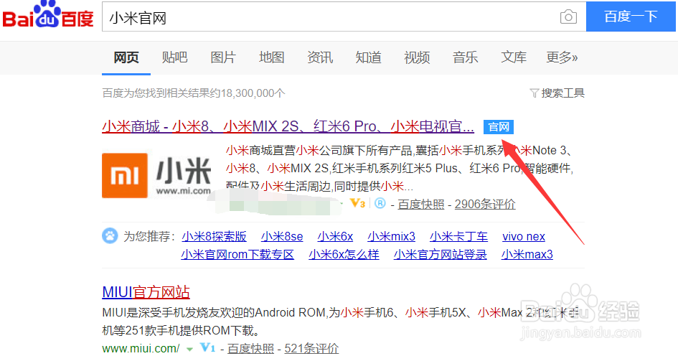Open the 资讯 tab
This screenshot has height=356, width=678.
click(320, 57)
